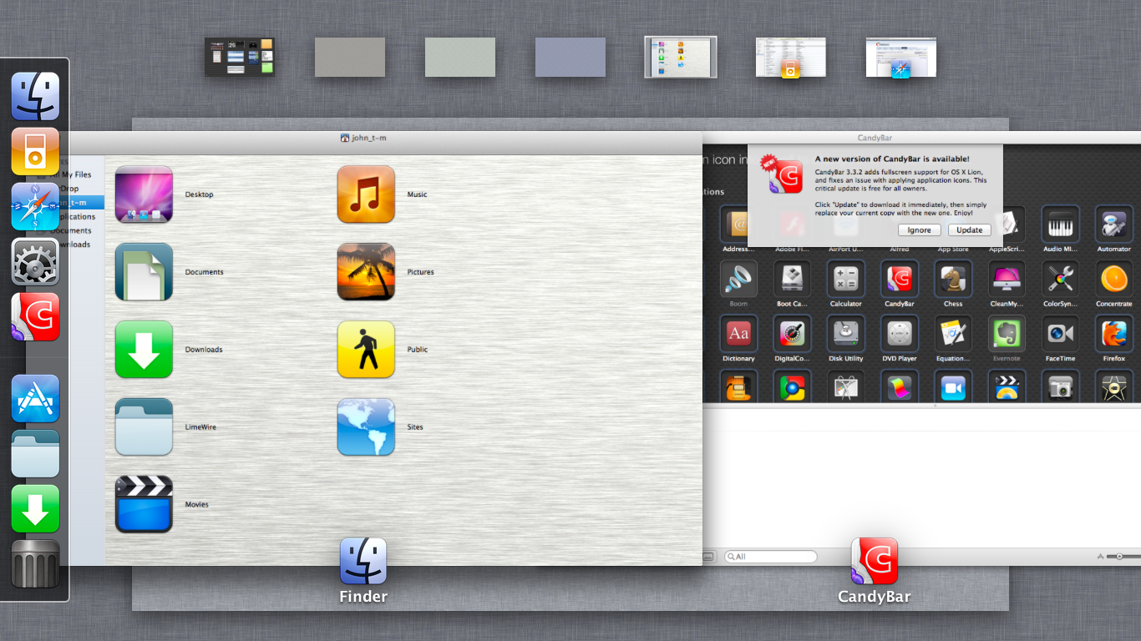Open the Movies clapperboard folder in Finder
1141x641 pixels.
point(144,504)
